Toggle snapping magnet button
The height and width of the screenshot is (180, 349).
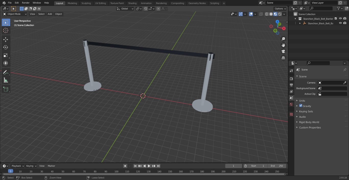(146, 9)
